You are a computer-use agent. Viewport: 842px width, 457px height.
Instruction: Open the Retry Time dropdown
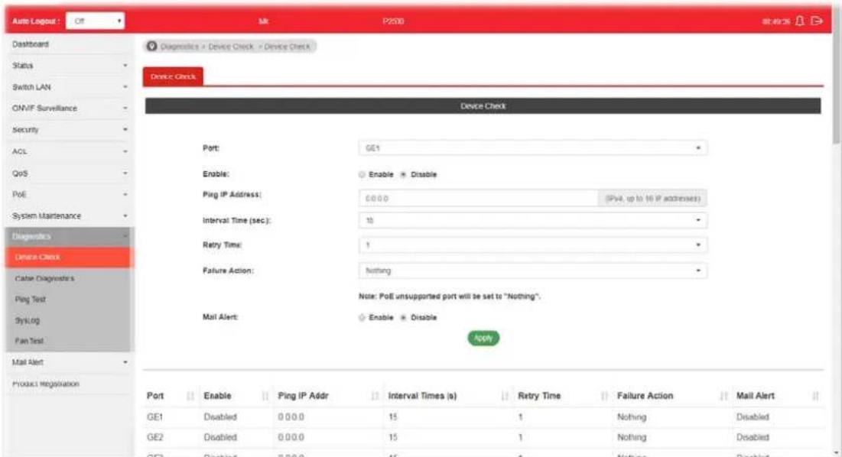[x=533, y=245]
